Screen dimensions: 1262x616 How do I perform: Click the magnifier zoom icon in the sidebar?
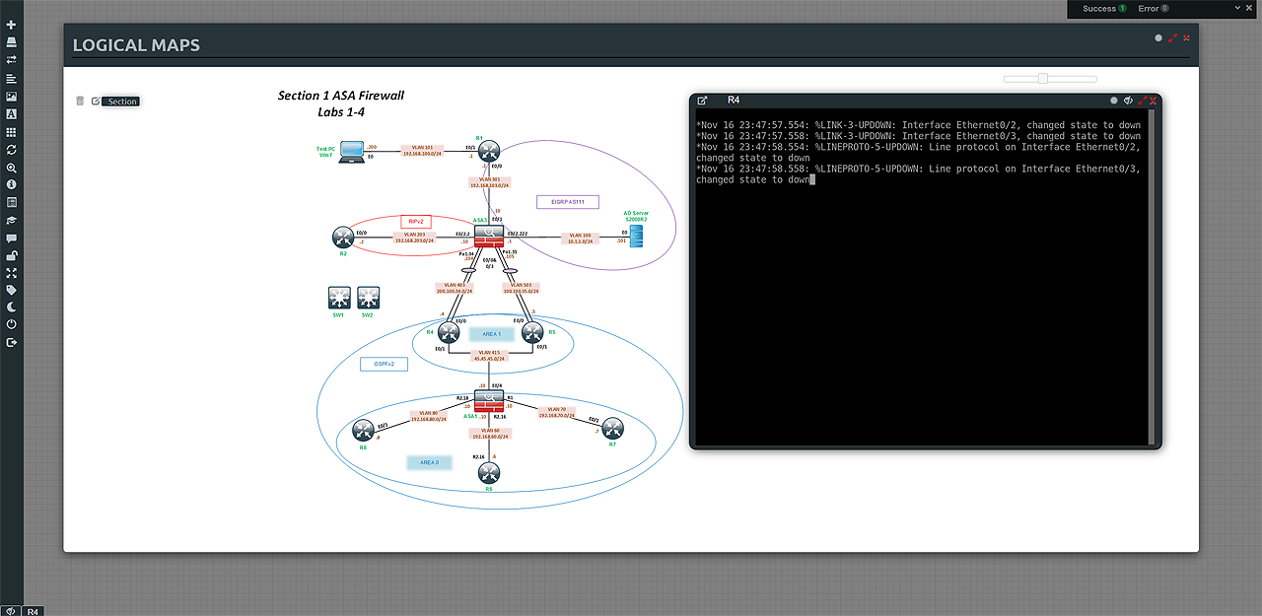11,168
